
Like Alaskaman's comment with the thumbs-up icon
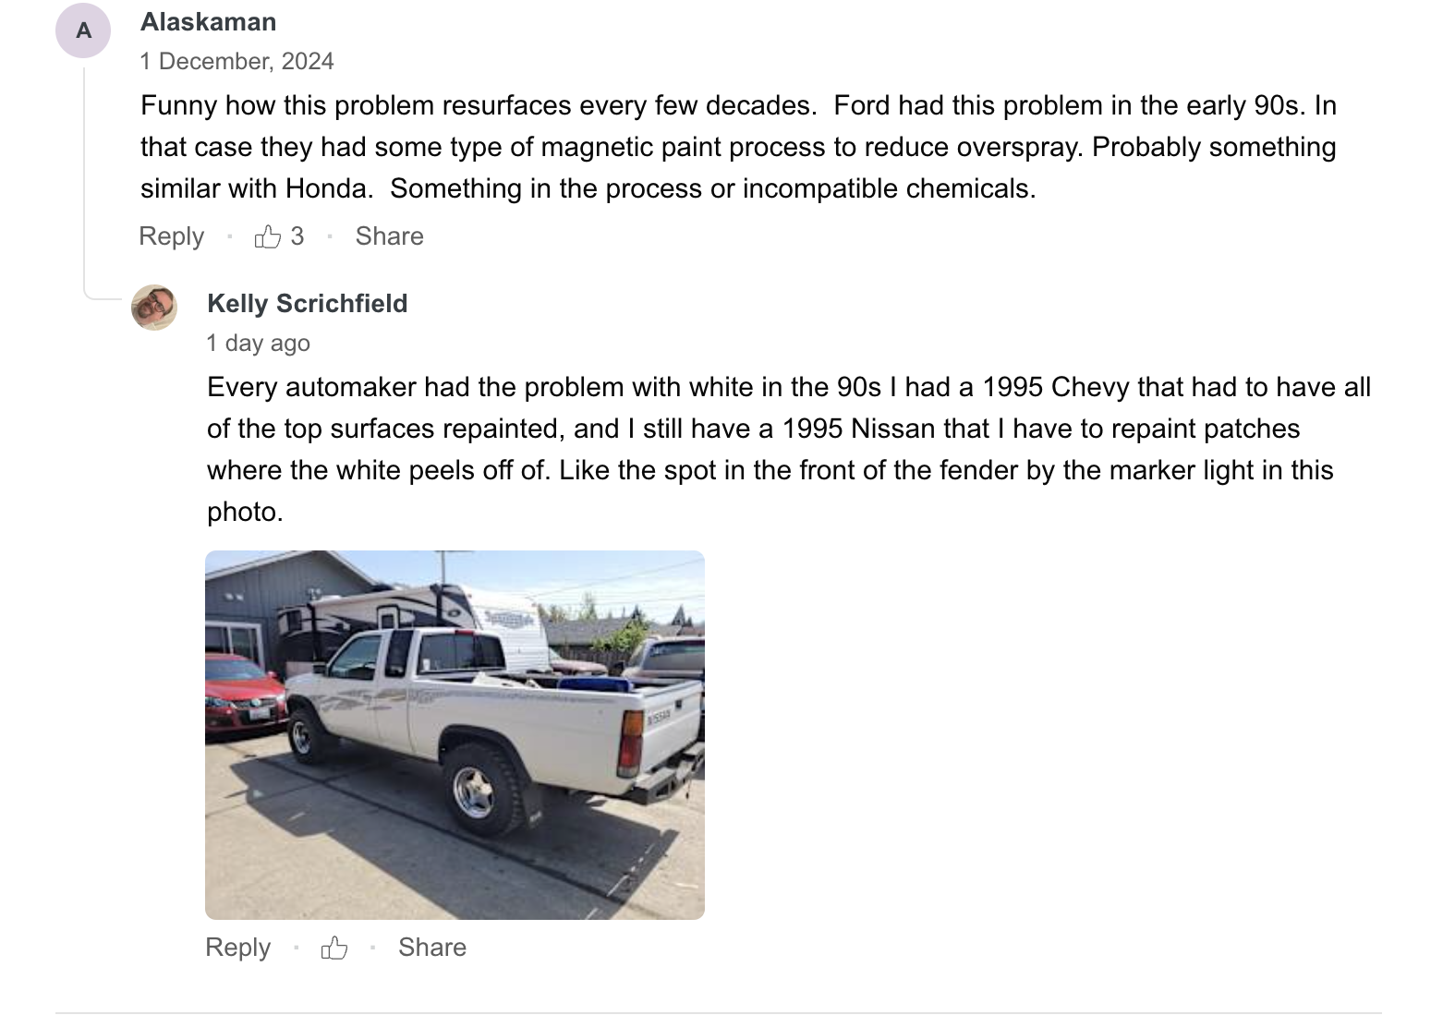pos(268,236)
